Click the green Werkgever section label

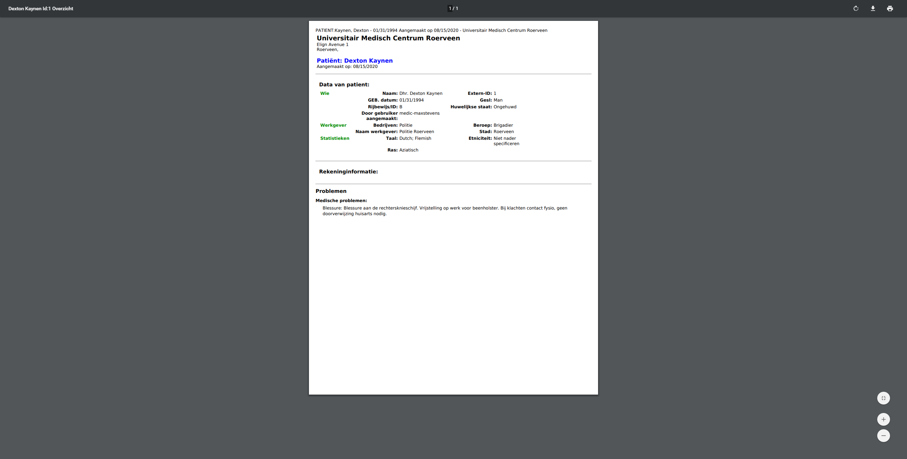click(x=333, y=125)
